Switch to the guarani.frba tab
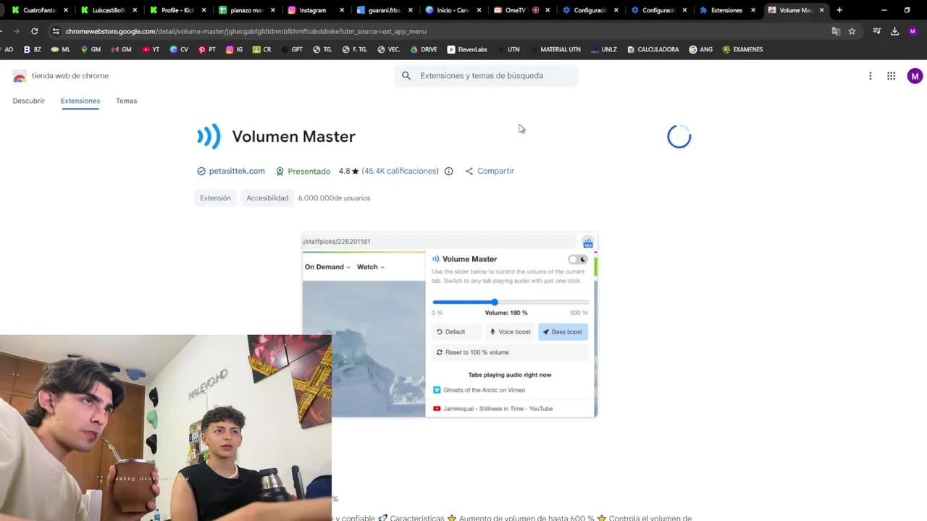 coord(385,10)
